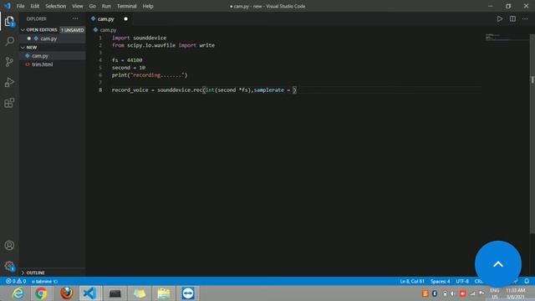The height and width of the screenshot is (301, 535).
Task: Open the Explorer view in activity bar
Action: click(9, 21)
